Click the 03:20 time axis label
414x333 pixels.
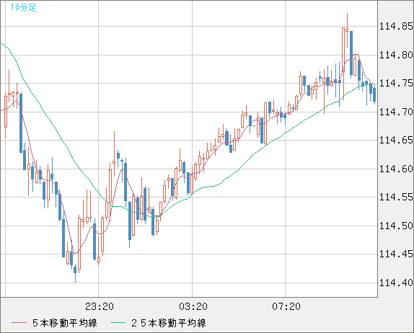(x=193, y=306)
